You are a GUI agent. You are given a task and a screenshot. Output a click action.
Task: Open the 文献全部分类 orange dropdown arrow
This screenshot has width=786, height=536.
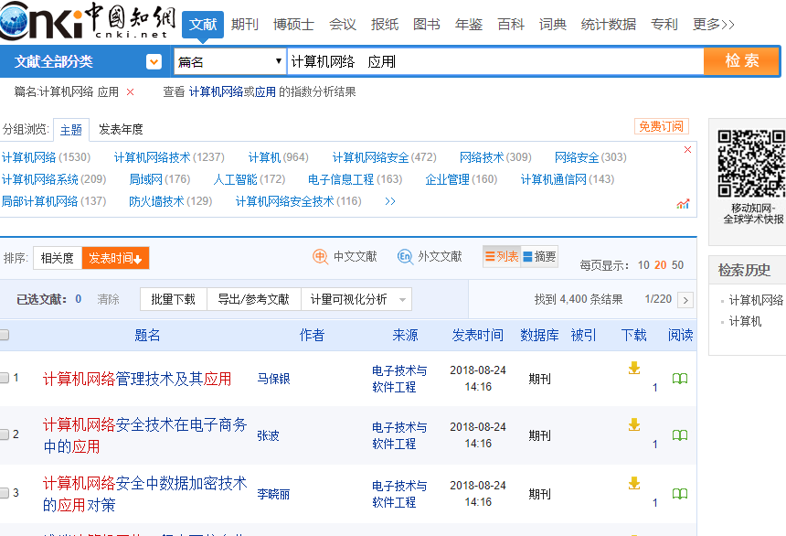154,61
